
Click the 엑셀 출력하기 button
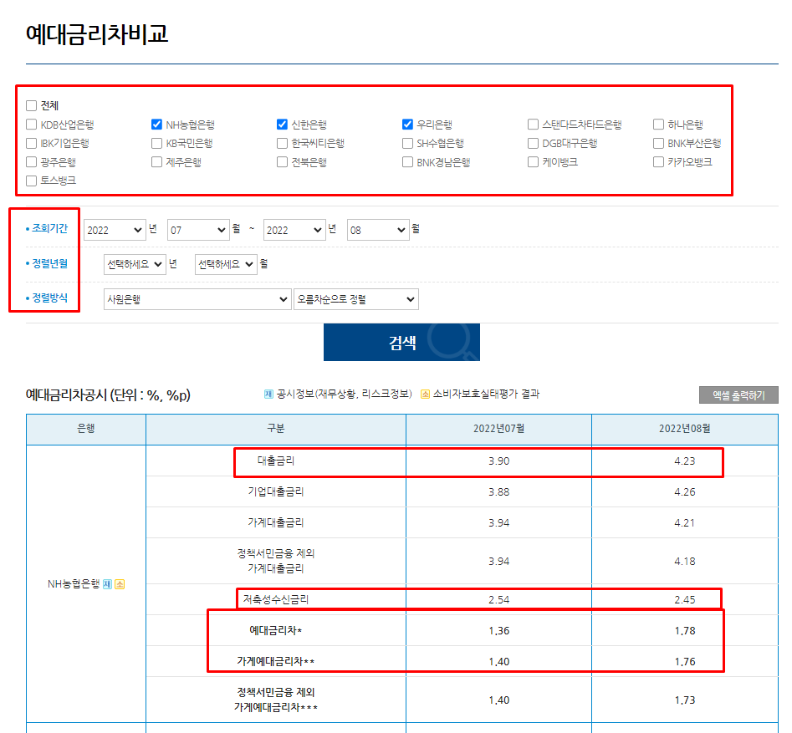pyautogui.click(x=738, y=395)
